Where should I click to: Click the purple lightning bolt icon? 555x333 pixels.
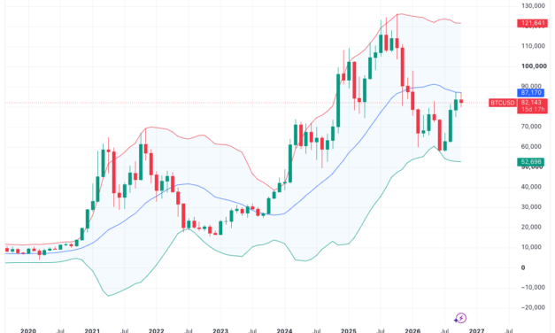(x=460, y=318)
